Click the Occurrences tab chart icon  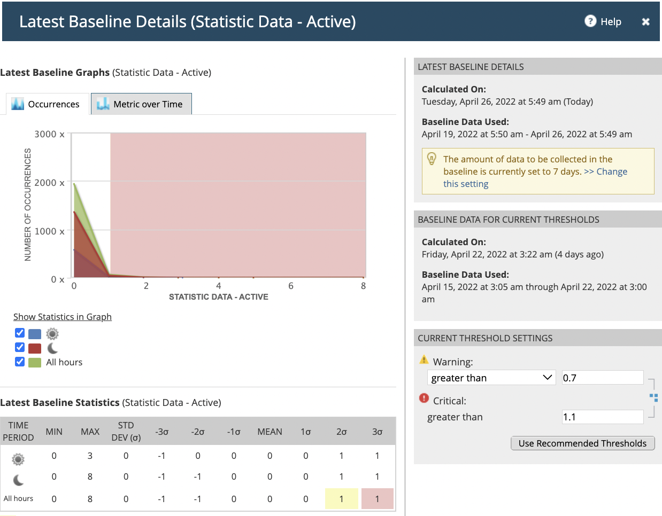18,104
